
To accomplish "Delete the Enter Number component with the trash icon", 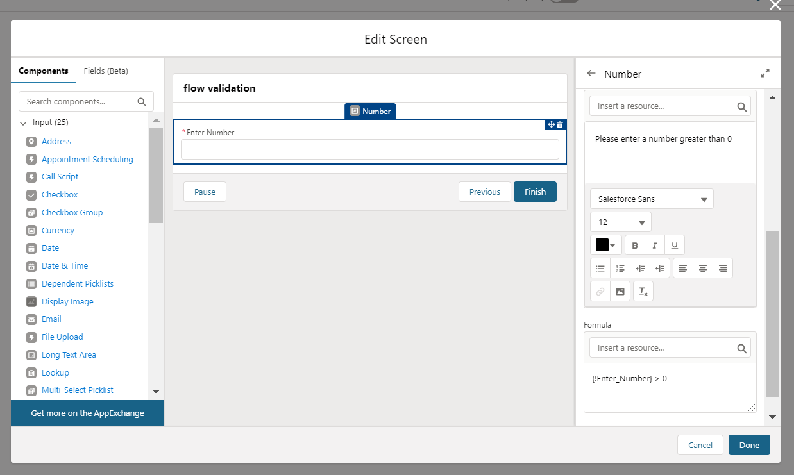I will (x=561, y=124).
